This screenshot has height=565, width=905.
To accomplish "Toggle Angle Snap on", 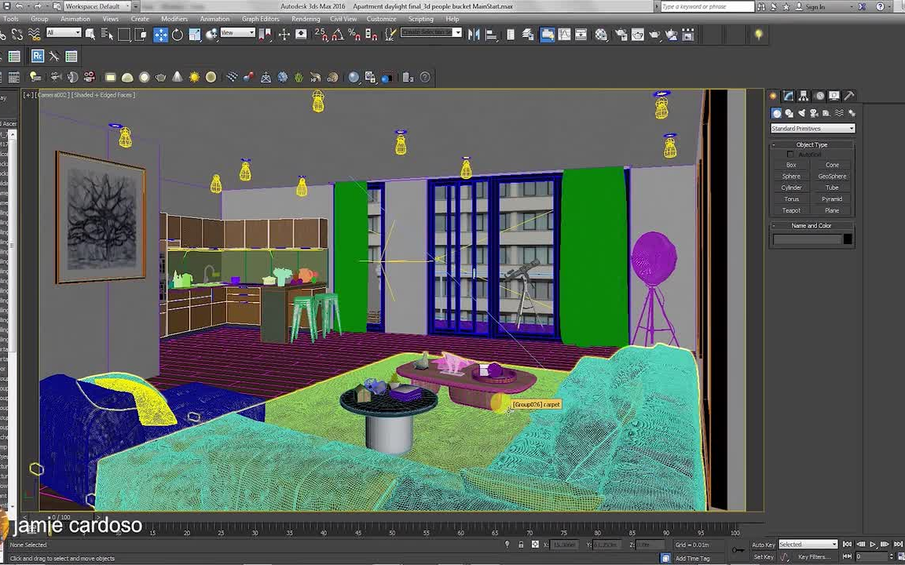I will pos(339,34).
